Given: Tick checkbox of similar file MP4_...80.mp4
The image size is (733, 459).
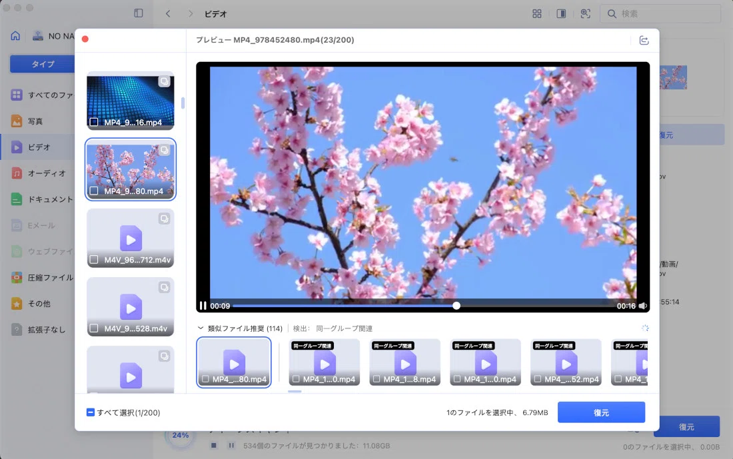Looking at the screenshot, I should [205, 379].
